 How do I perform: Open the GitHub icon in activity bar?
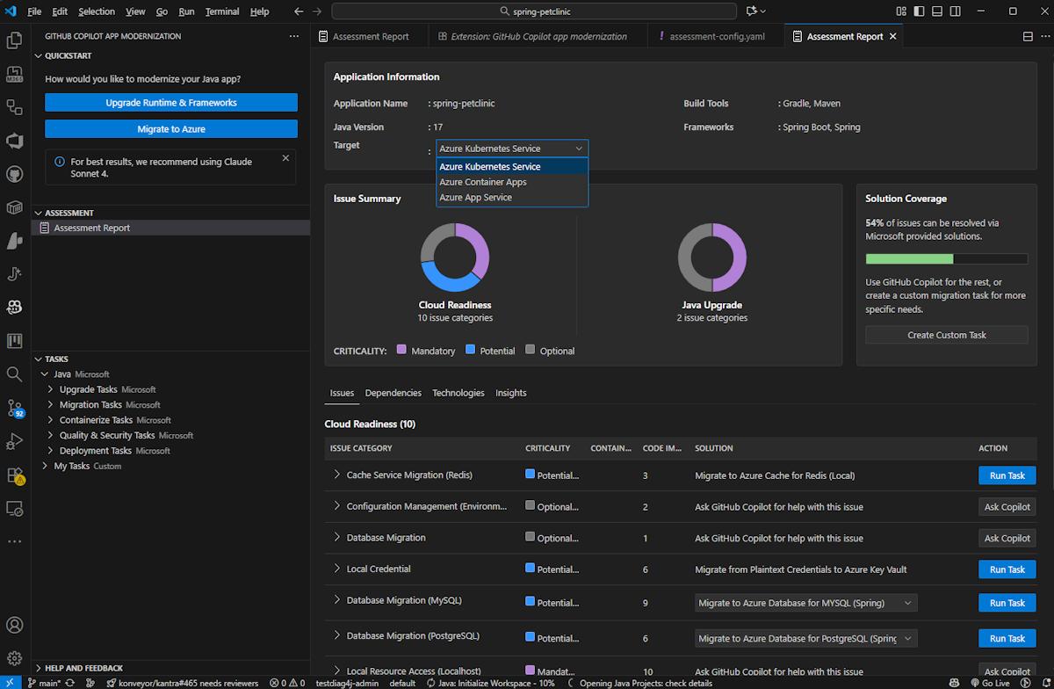(x=14, y=174)
